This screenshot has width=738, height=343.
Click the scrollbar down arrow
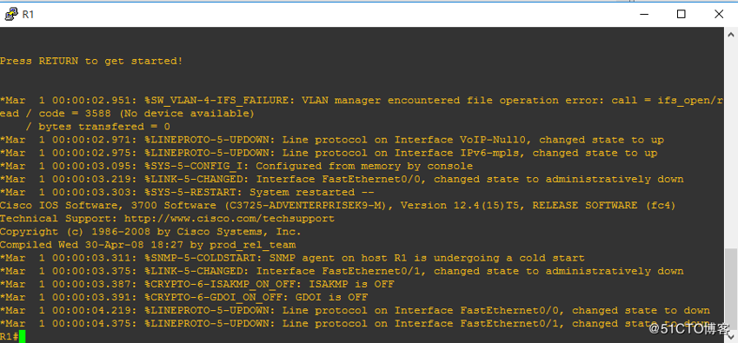[x=731, y=336]
